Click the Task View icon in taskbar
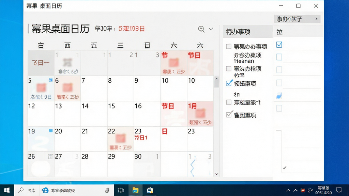349x196 pixels. coord(121,190)
